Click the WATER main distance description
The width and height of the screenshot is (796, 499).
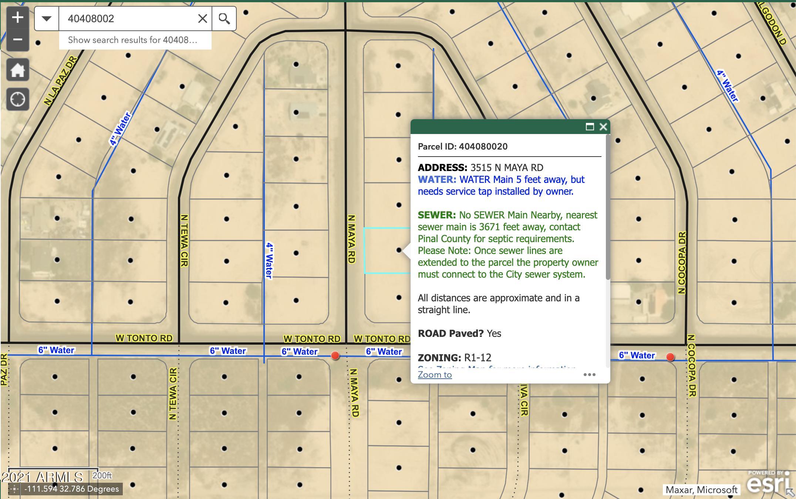(x=501, y=185)
